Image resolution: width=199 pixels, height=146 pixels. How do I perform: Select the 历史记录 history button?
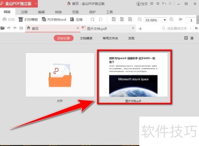64,38
